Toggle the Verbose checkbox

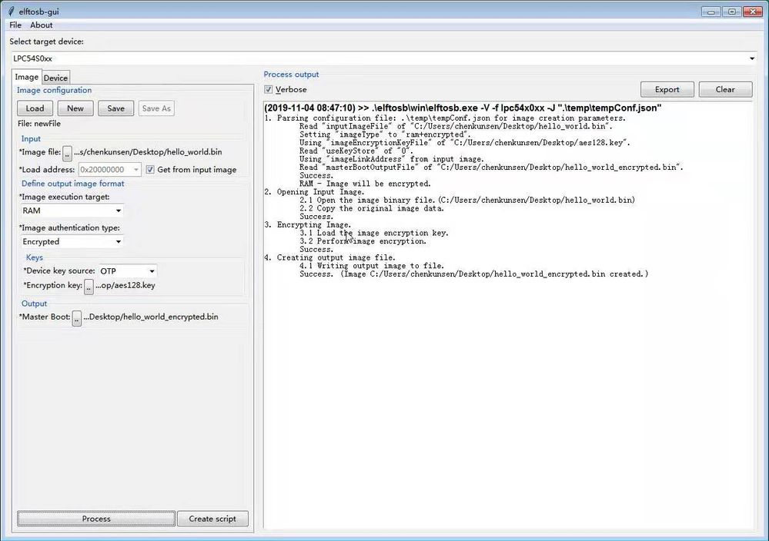(269, 89)
